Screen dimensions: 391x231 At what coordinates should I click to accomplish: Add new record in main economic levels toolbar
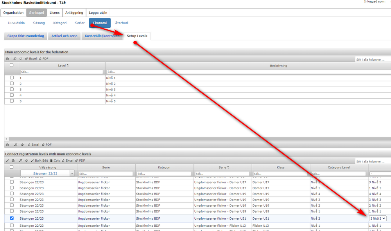(x=7, y=59)
